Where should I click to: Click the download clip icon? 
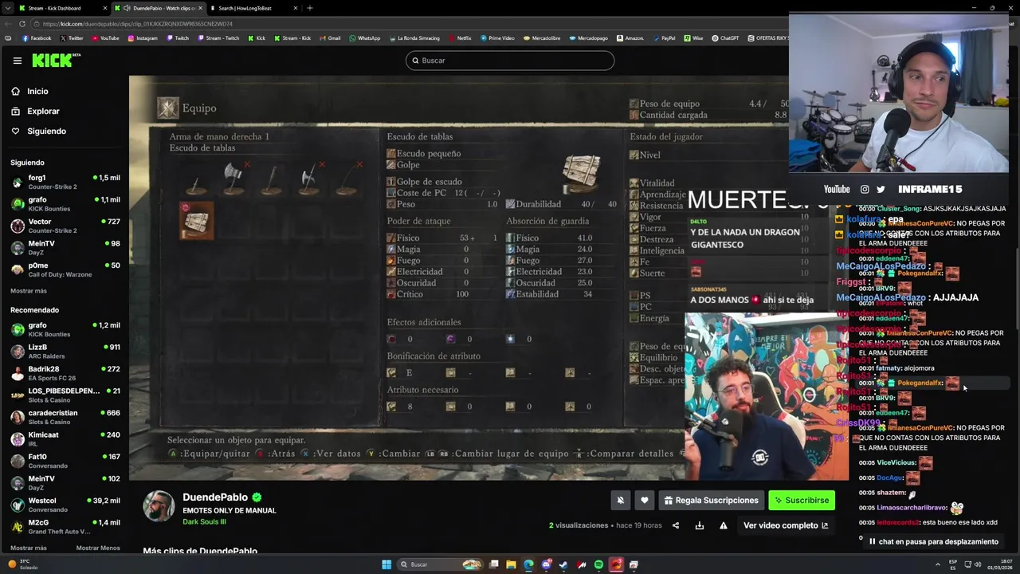700,525
